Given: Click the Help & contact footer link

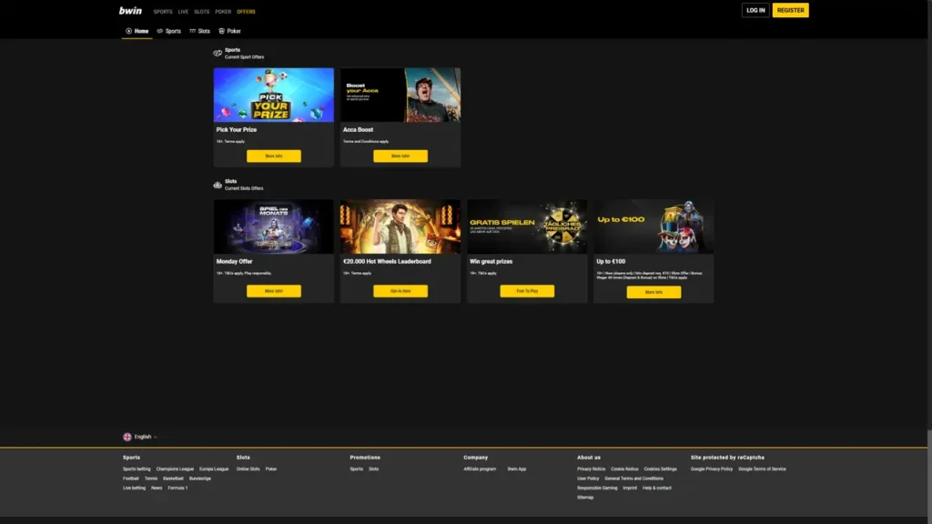Looking at the screenshot, I should 657,488.
